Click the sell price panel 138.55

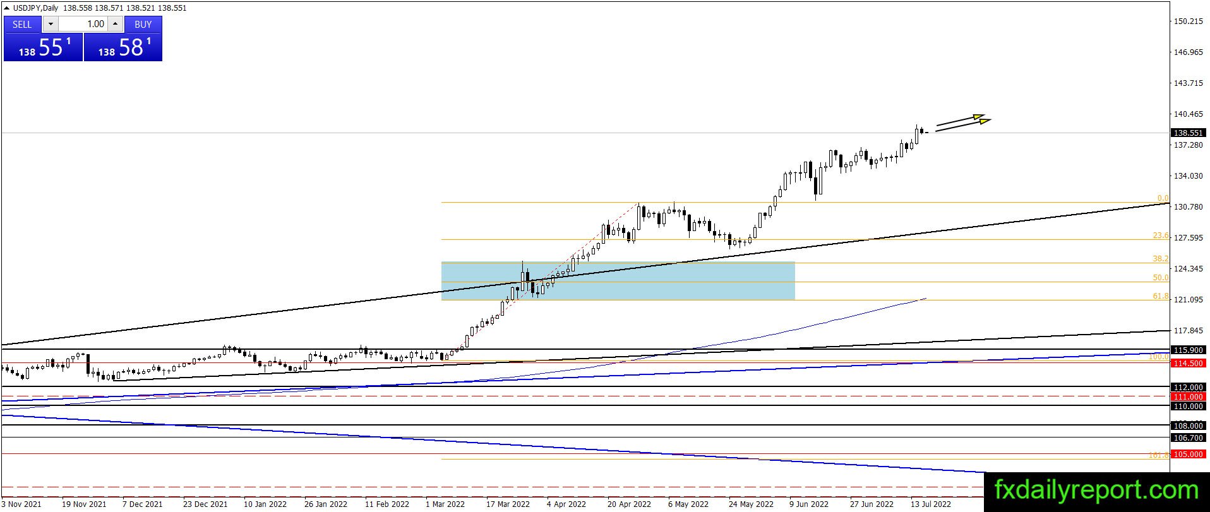(44, 47)
